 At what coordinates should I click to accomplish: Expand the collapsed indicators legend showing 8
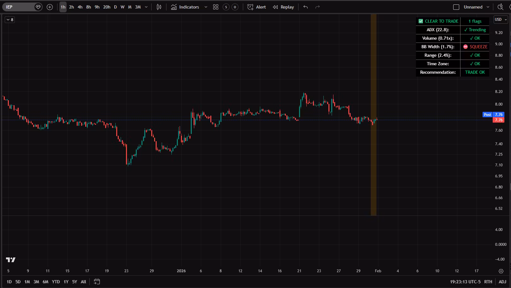point(10,20)
